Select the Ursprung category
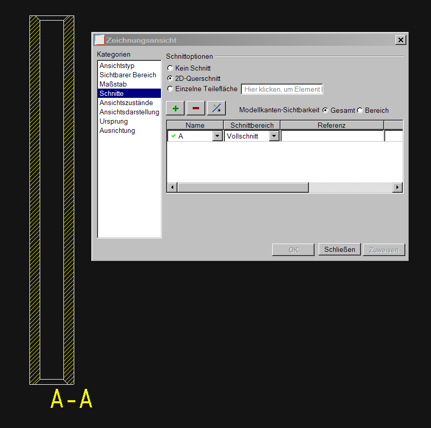 129,122
